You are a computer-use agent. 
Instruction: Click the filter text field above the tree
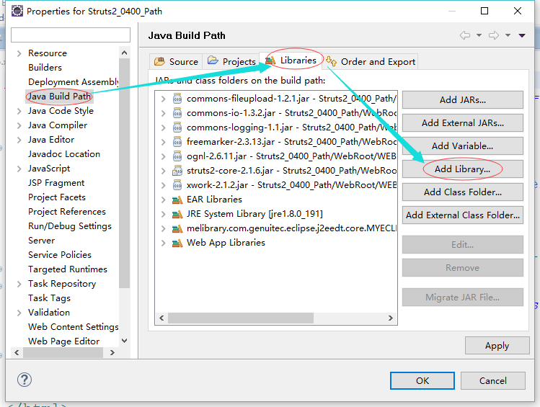pos(71,35)
